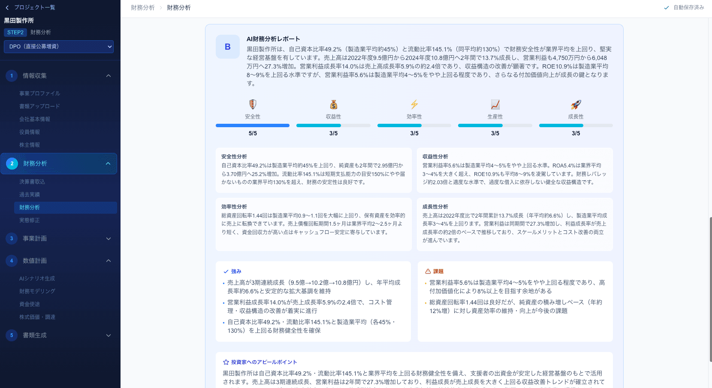
Task: Open the DPO（直接公募増資）dropdown
Action: pyautogui.click(x=59, y=47)
